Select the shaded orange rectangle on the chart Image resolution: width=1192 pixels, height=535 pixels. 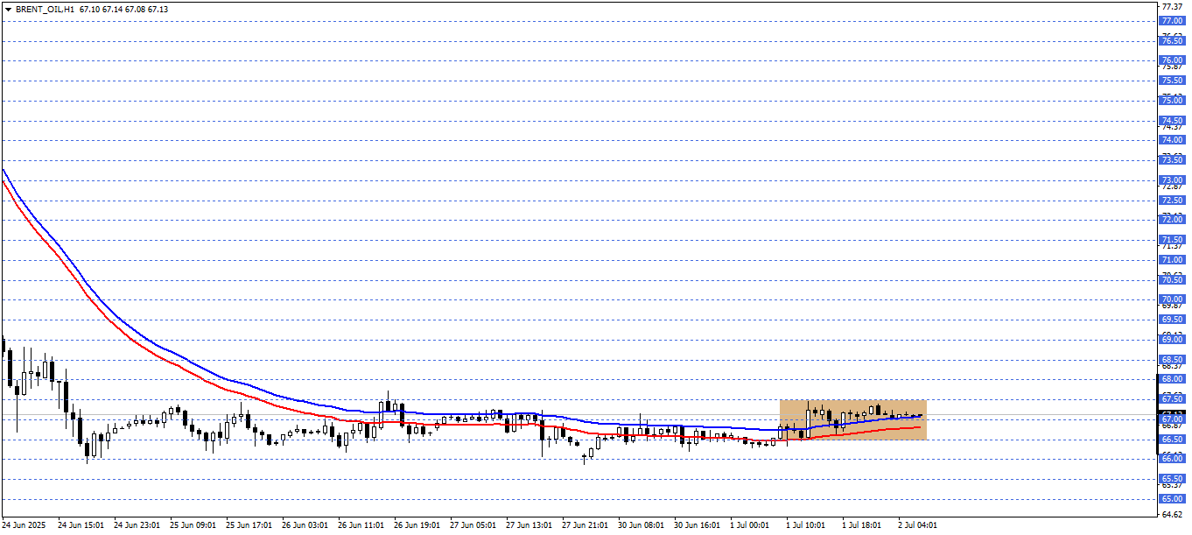(x=852, y=419)
